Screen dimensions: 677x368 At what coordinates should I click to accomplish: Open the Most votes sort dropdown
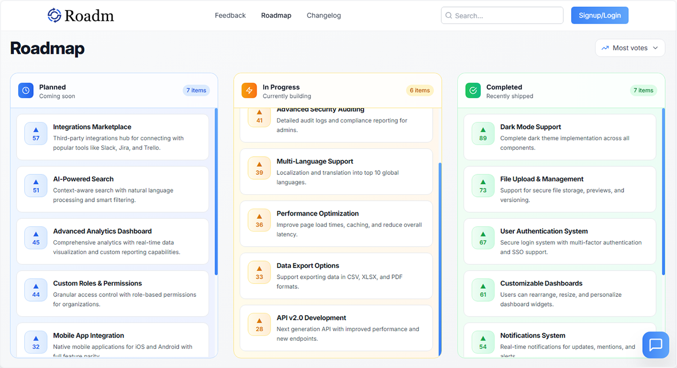(x=630, y=48)
